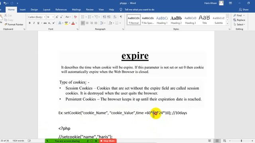Expand the Styles gallery more arrow

(x=228, y=24)
